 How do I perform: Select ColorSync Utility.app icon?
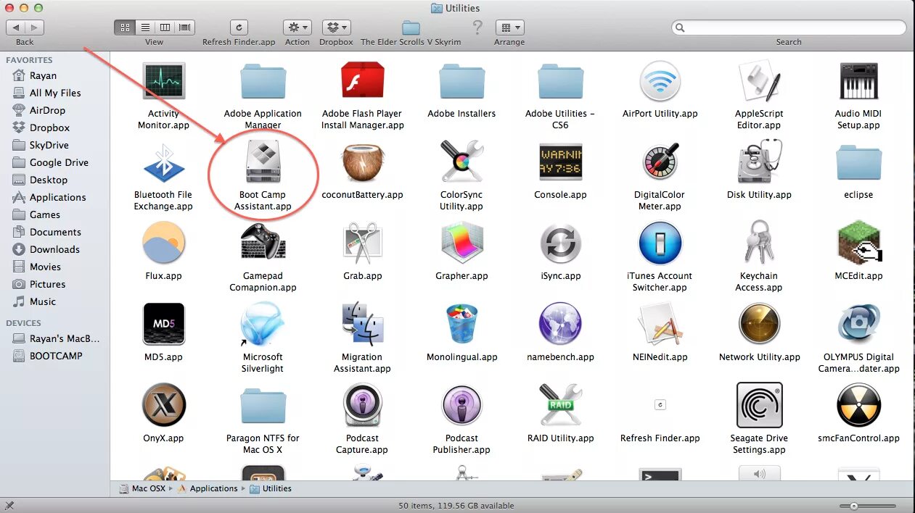(461, 162)
